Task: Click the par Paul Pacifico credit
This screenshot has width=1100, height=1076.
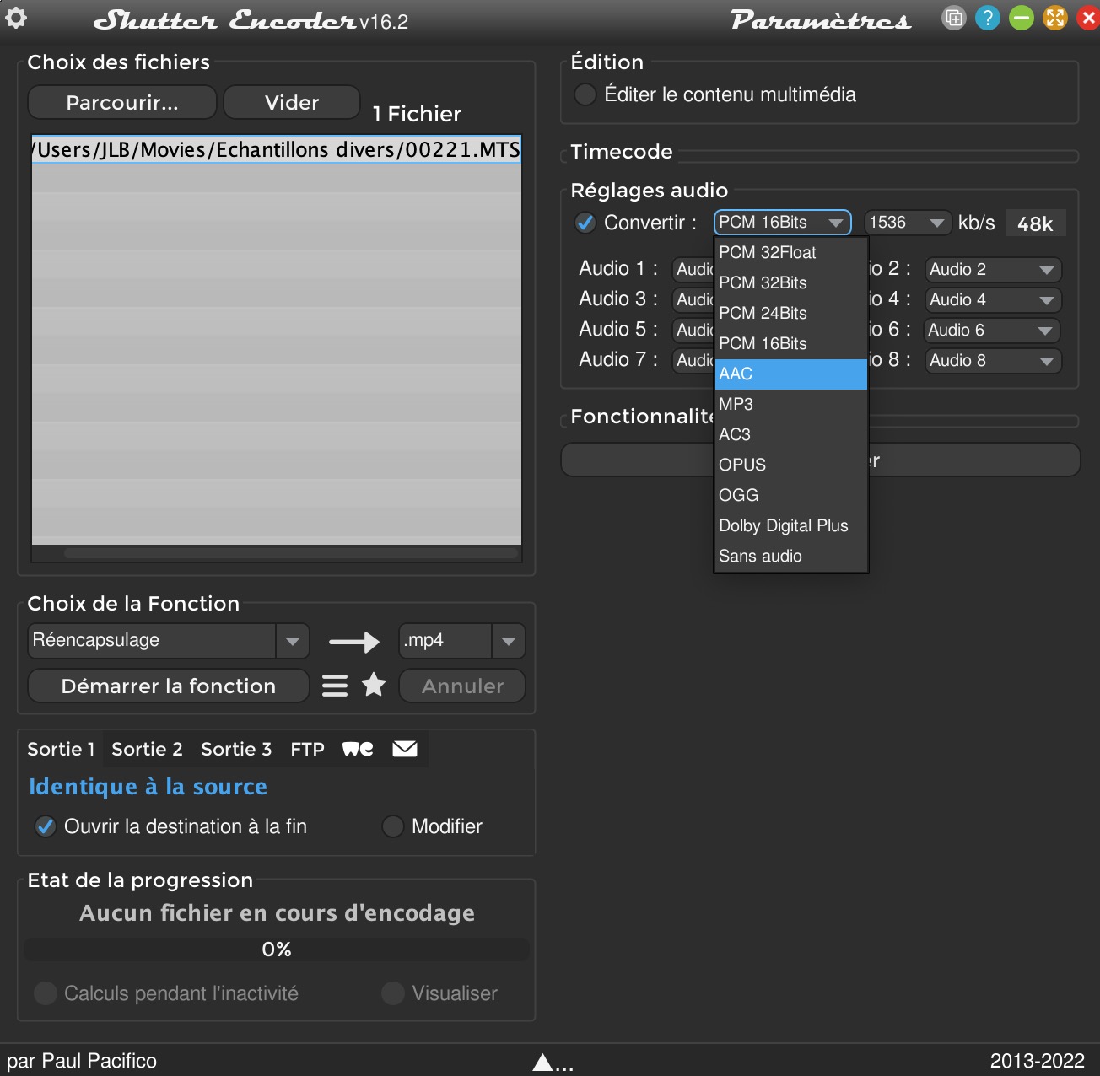Action: (x=82, y=1061)
